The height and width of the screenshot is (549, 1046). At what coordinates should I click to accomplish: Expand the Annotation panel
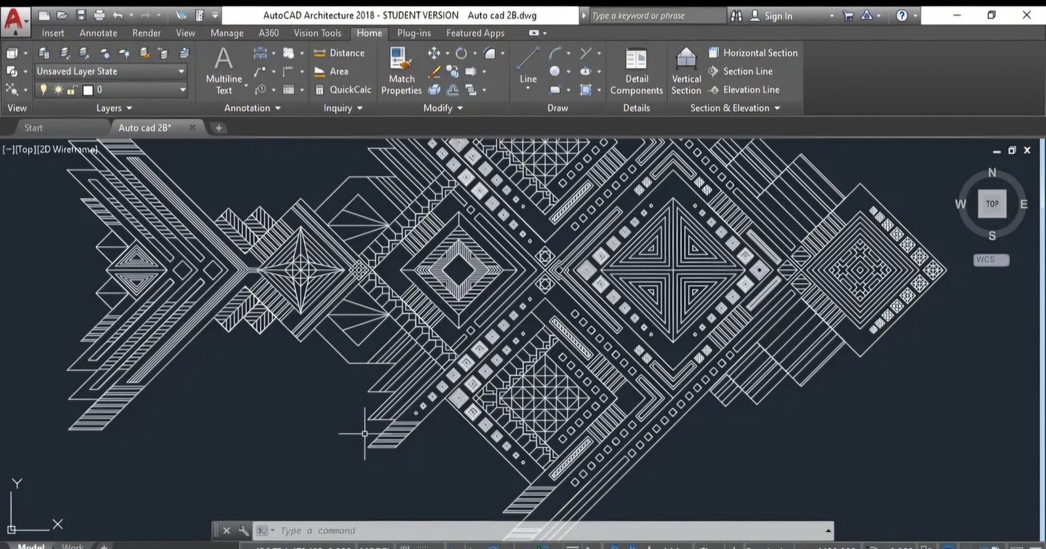click(252, 108)
